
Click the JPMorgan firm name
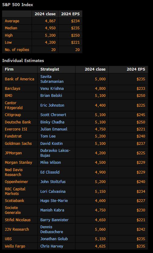[x=13, y=153]
